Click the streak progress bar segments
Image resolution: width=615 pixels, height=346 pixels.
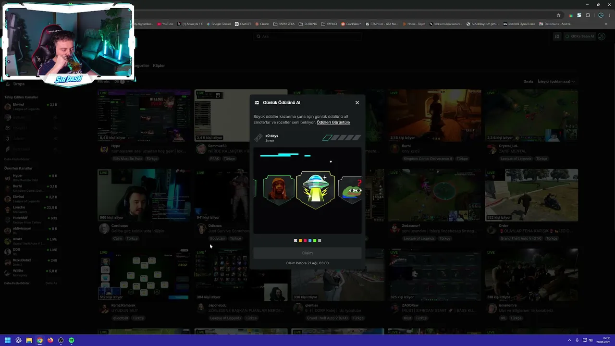pos(342,138)
